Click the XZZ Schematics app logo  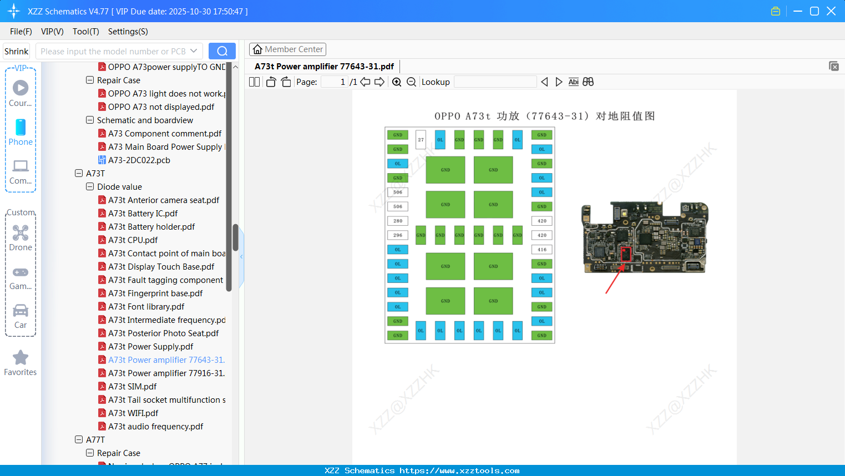pos(13,11)
